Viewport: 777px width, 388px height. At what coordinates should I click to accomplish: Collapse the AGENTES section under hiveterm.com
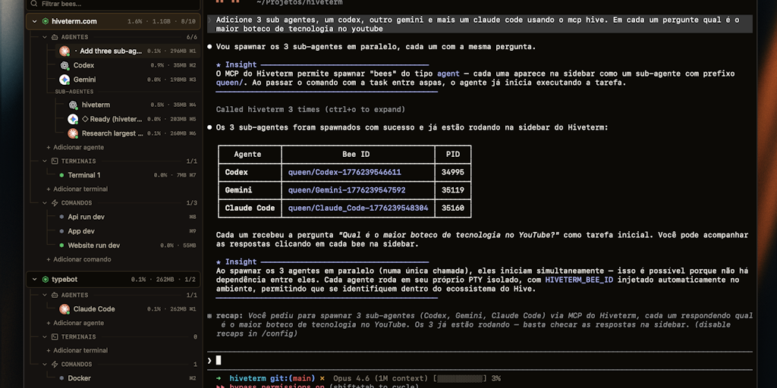(45, 37)
